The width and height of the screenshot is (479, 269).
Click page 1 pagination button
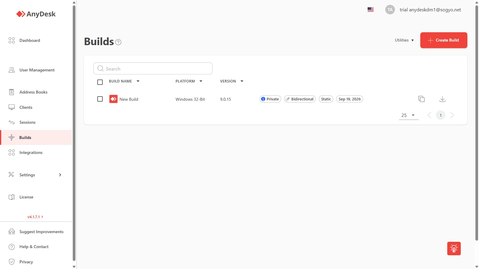pos(441,115)
